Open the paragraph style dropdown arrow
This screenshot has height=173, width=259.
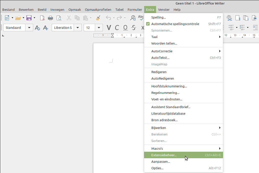click(x=29, y=28)
